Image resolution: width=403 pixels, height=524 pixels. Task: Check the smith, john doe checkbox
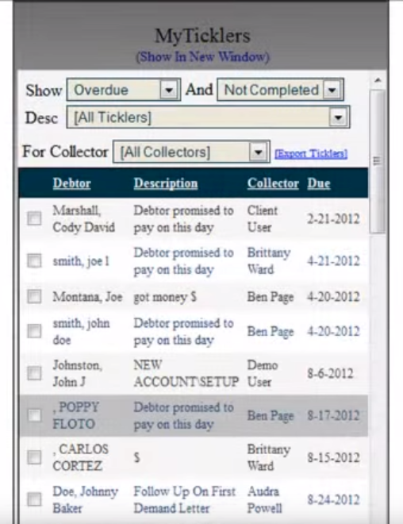[34, 331]
